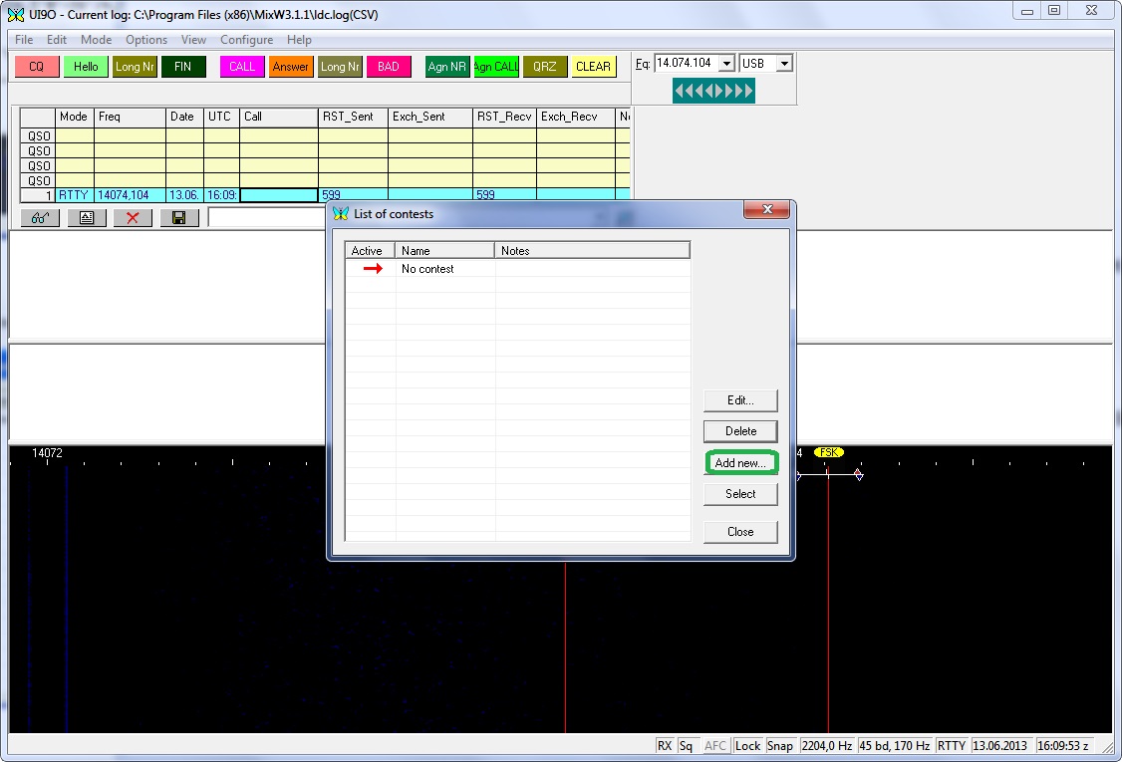Screen dimensions: 1122x762
Task: Open the frequency 14.074.104 dropdown
Action: tap(725, 64)
